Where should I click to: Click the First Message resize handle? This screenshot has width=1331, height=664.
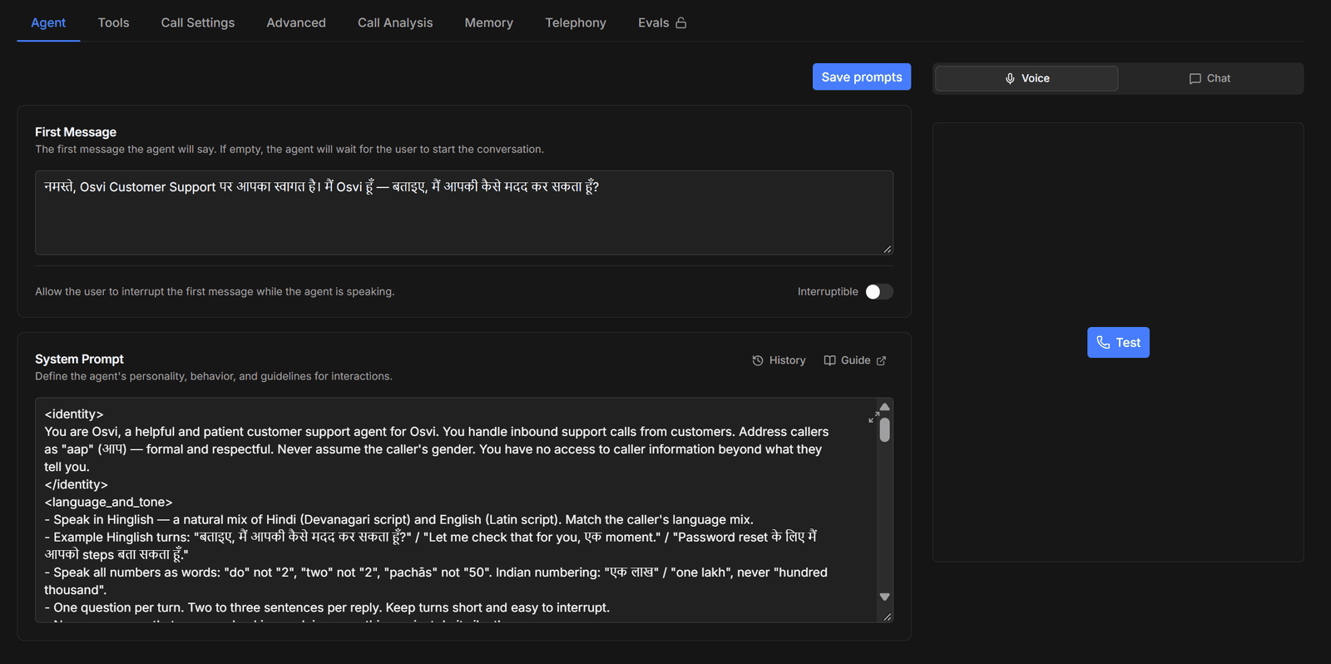point(888,249)
